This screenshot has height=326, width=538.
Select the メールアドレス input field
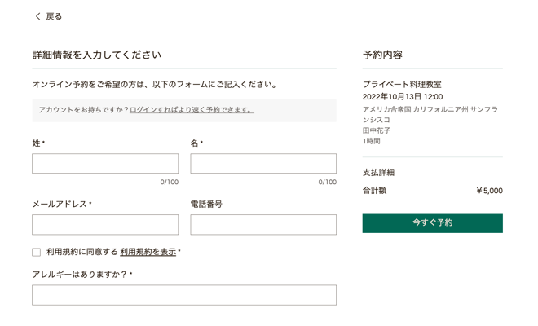[105, 225]
